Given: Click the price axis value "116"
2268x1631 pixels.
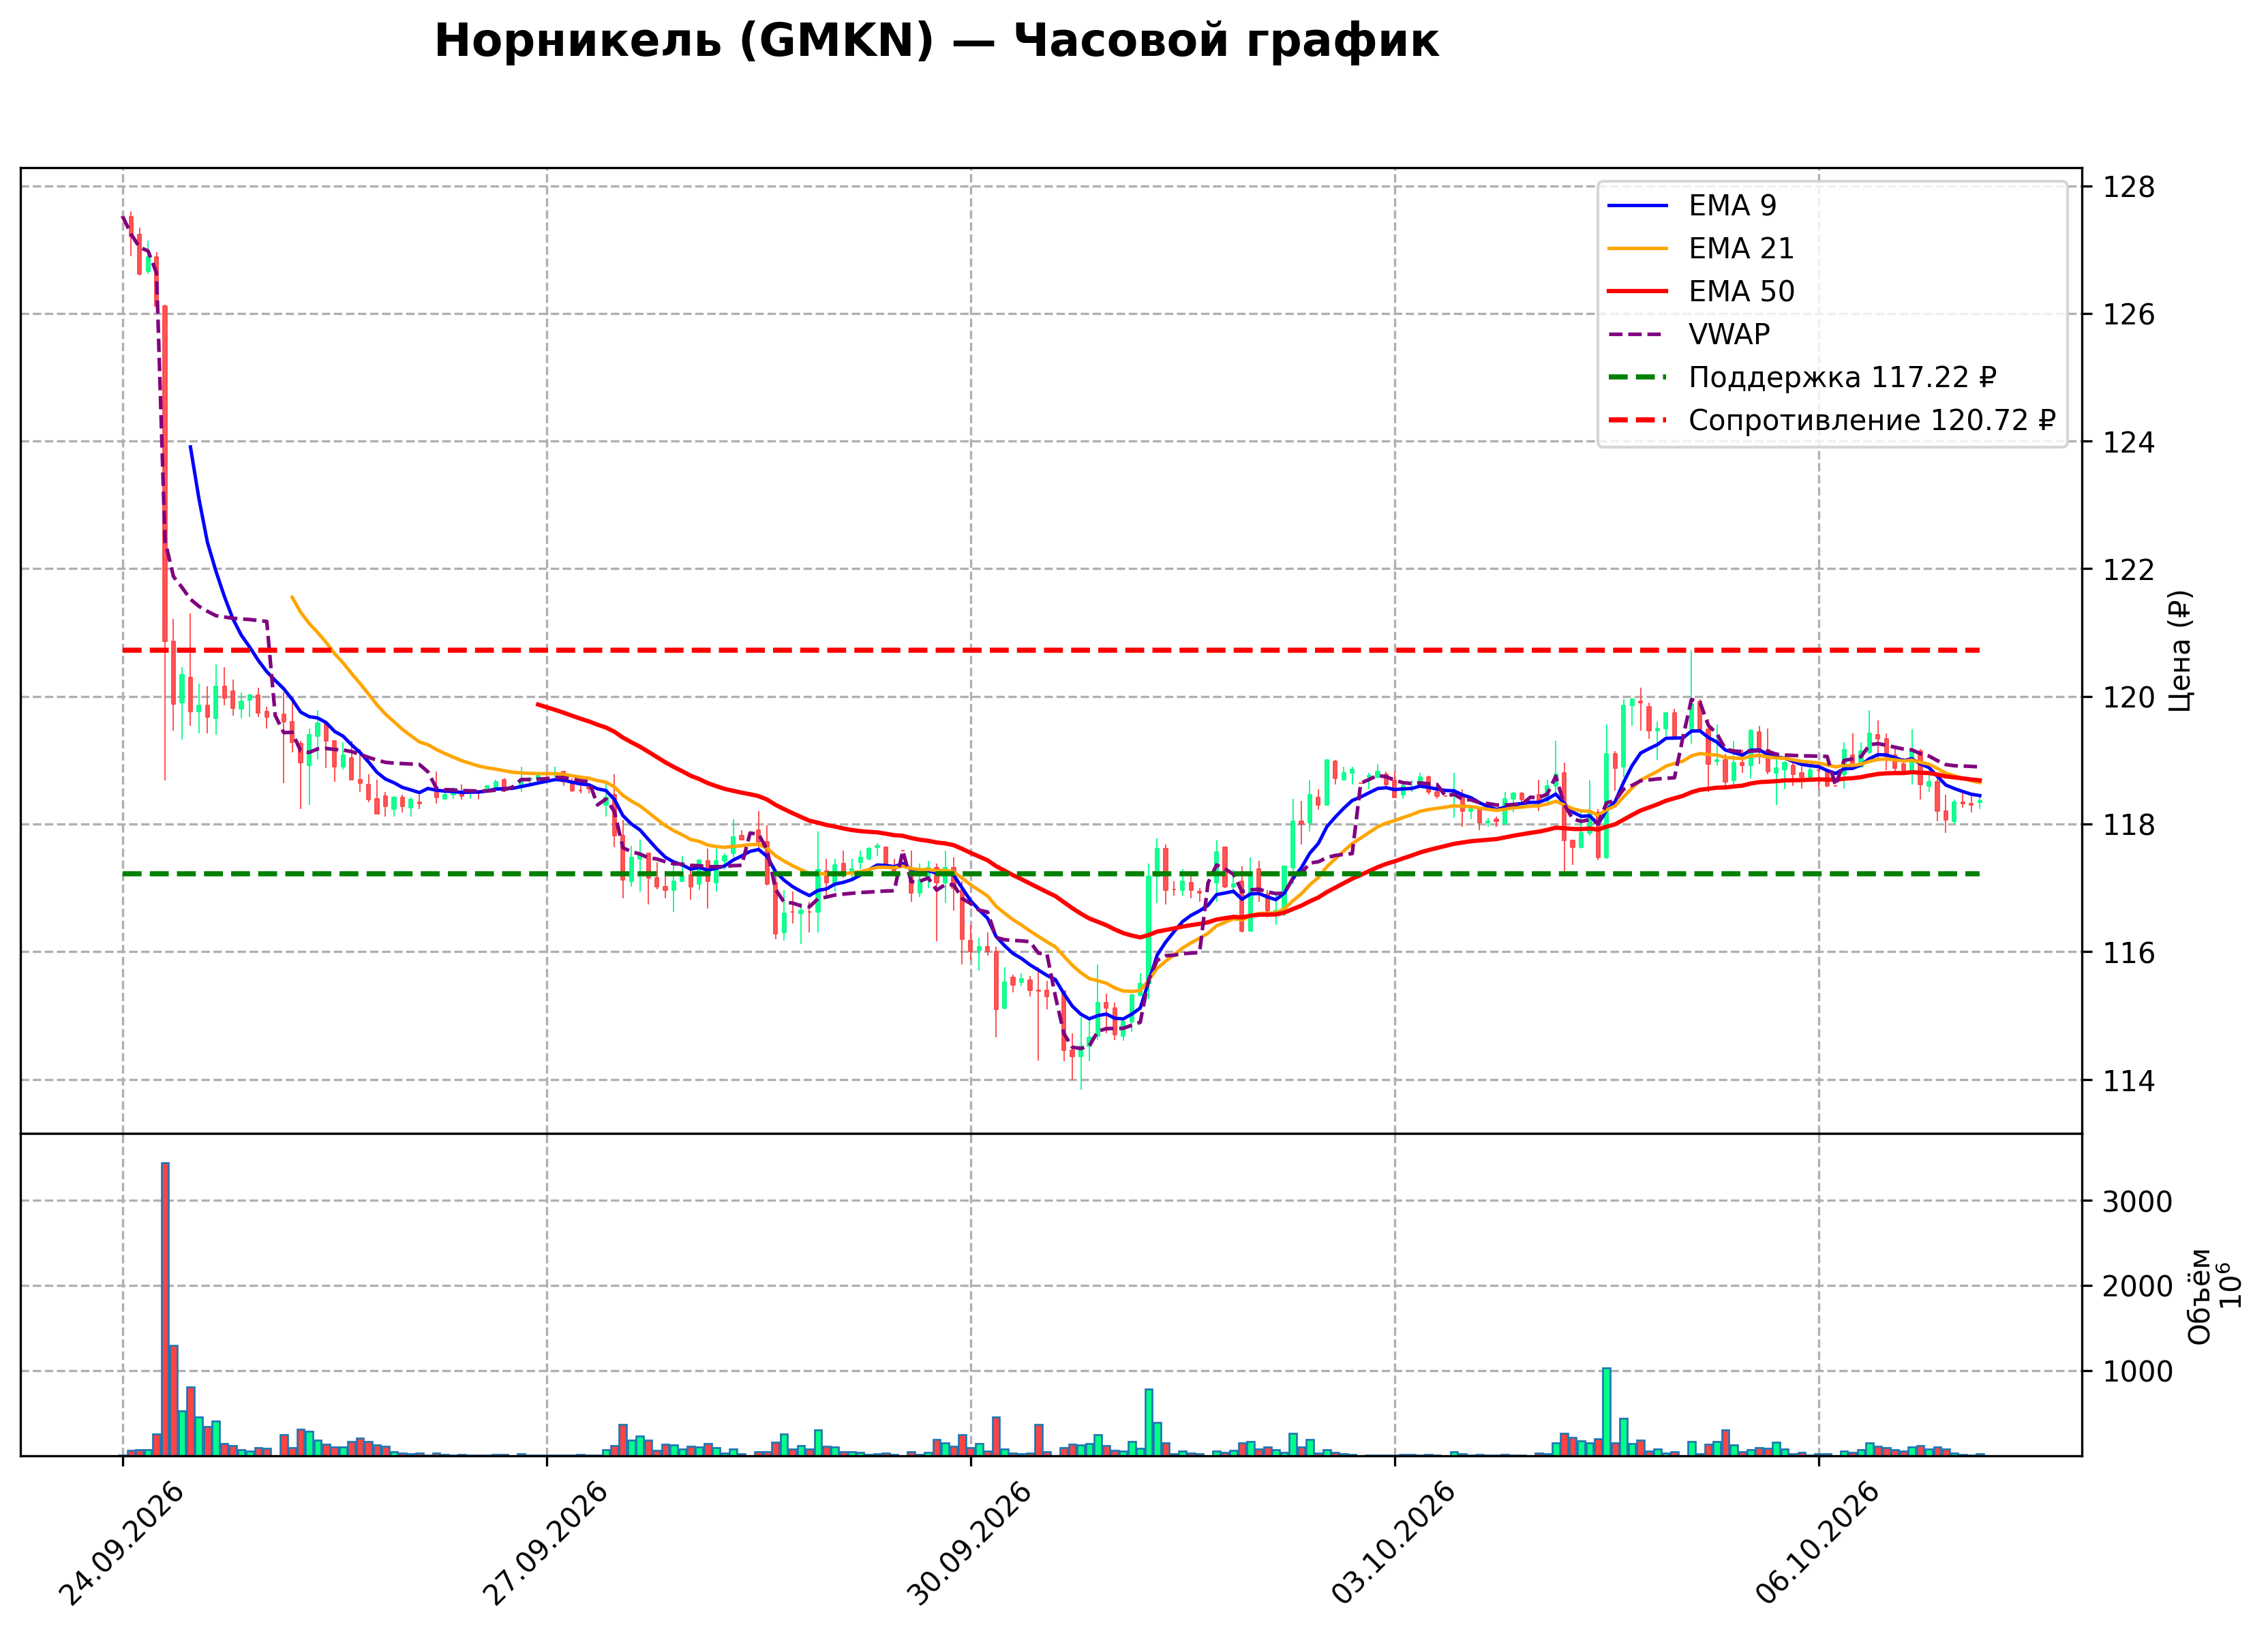Looking at the screenshot, I should pos(2129,953).
